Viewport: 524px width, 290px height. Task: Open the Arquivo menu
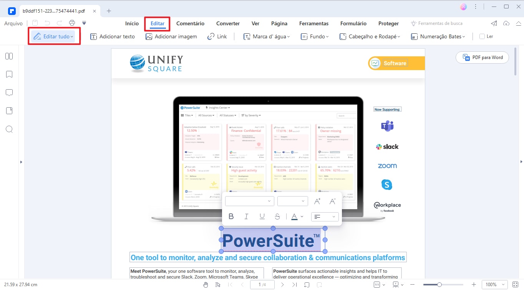13,23
